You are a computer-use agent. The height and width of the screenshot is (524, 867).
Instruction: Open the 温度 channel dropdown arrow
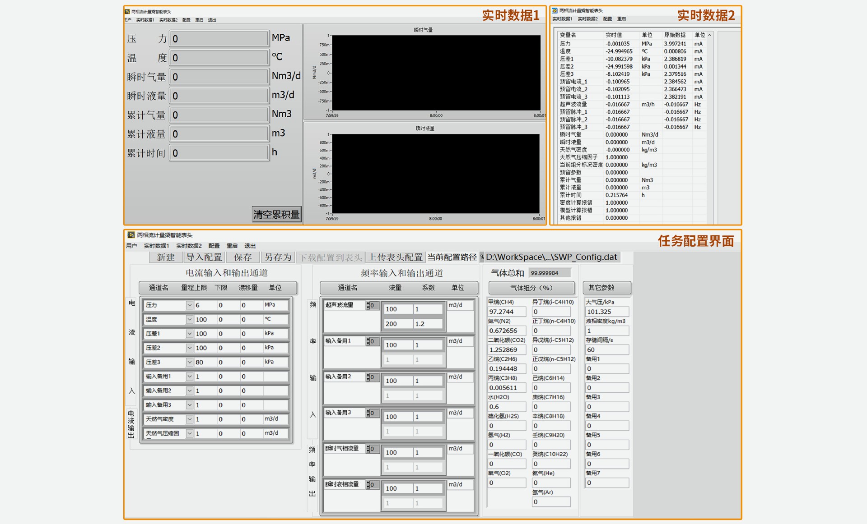tap(190, 319)
